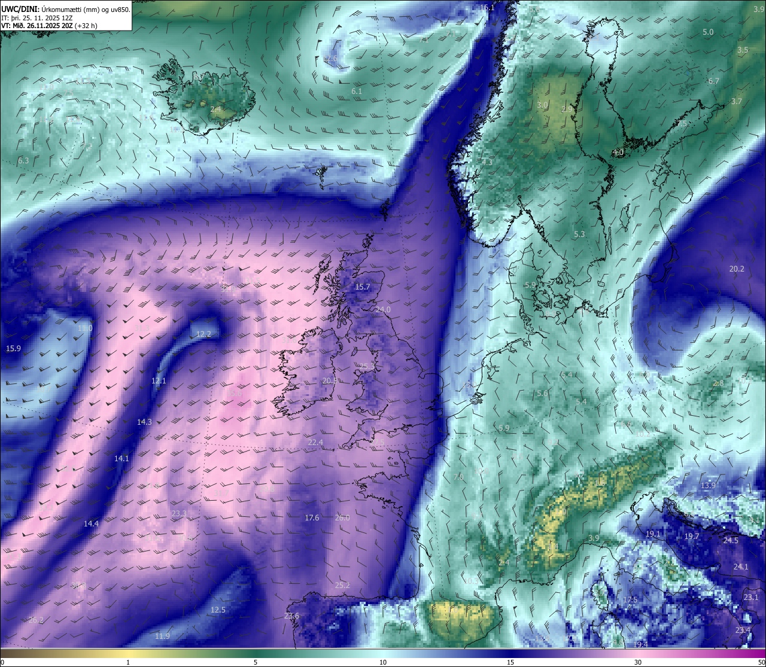Click the 17.5 value near Corsica
Image resolution: width=766 pixels, height=667 pixels.
coord(630,599)
